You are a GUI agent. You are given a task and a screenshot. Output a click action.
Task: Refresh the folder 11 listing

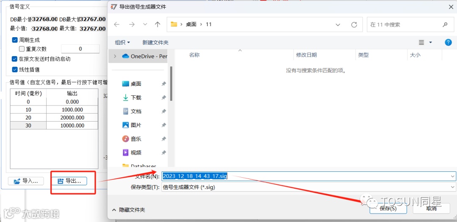pos(354,25)
